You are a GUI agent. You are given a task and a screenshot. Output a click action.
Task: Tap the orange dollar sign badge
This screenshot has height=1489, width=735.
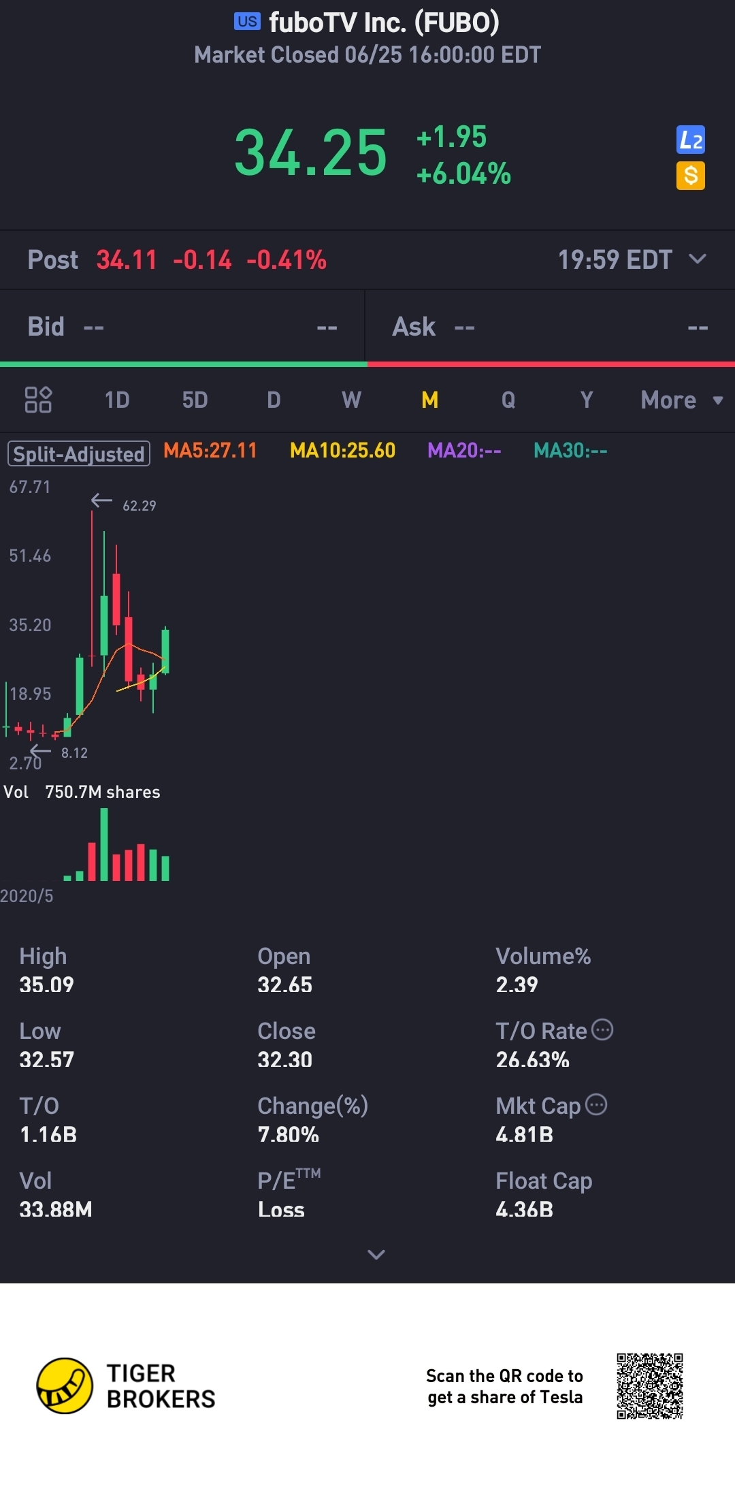(690, 176)
